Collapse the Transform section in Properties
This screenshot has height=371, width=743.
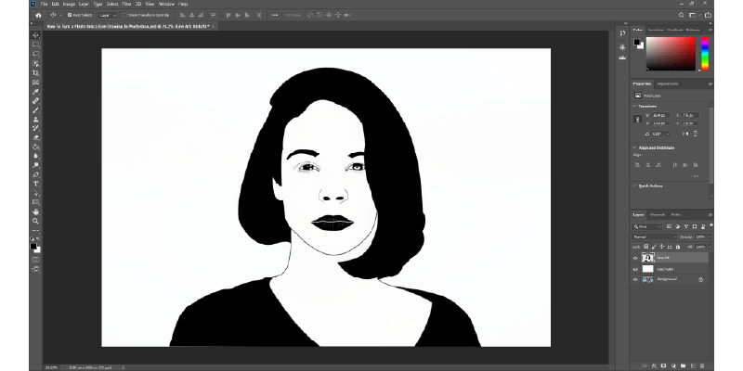636,106
